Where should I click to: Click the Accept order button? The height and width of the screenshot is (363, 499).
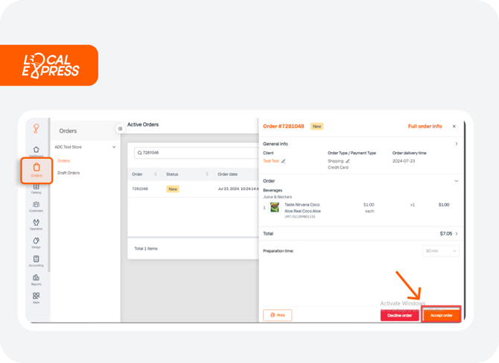[442, 315]
